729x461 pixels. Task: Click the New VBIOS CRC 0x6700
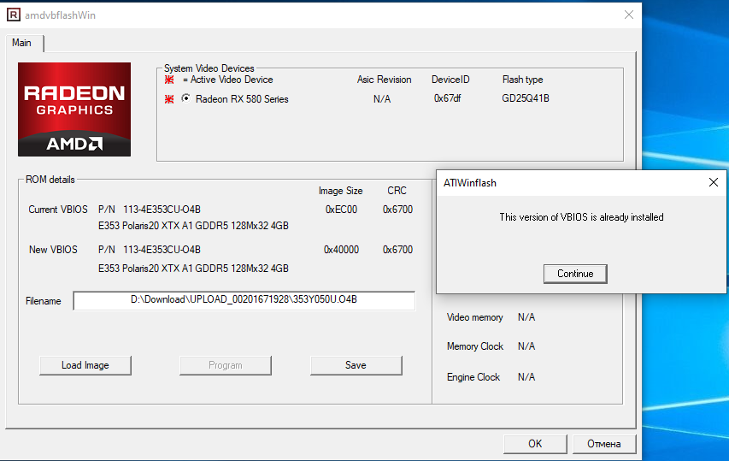397,250
